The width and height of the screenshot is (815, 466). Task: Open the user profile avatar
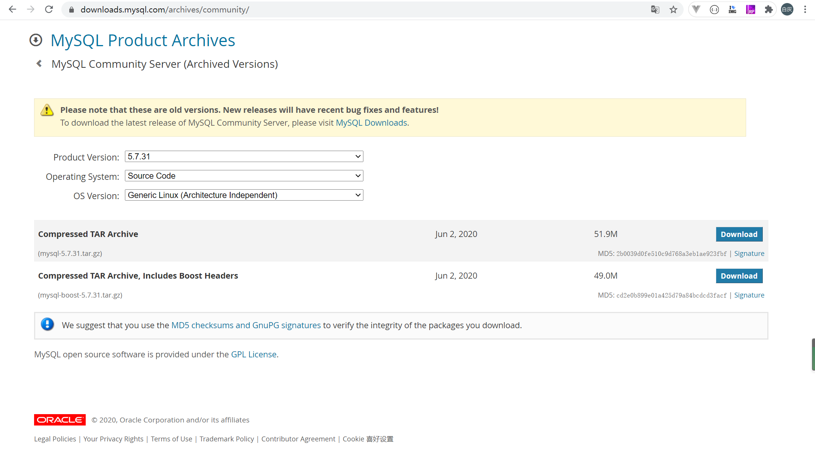[x=787, y=9]
